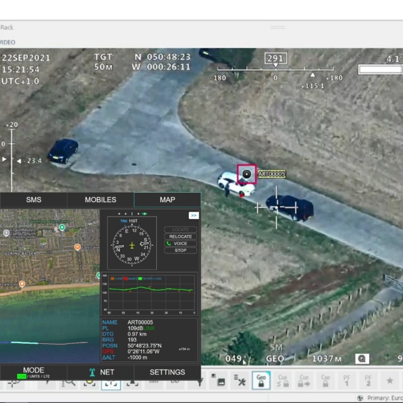The height and width of the screenshot is (403, 403).
Task: Click the STOP button
Action: click(181, 251)
